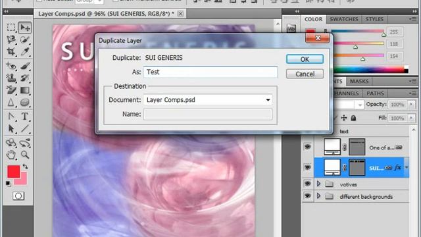The image size is (421, 237).
Task: Select the Brush tool
Action: pos(25,66)
